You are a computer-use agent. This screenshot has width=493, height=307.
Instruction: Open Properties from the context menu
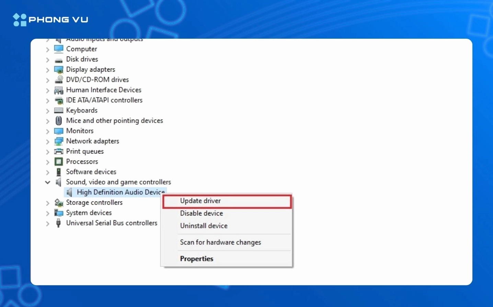[227, 259]
